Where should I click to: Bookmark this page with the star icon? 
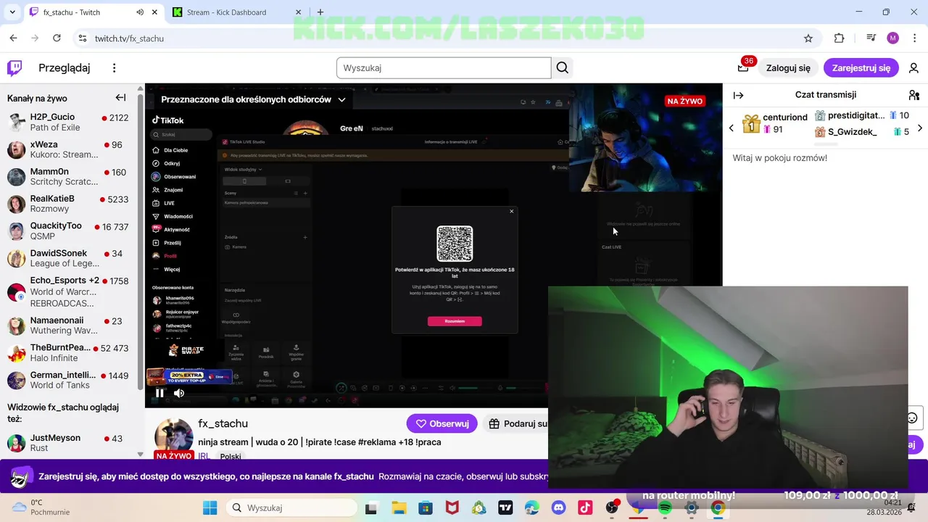(808, 38)
